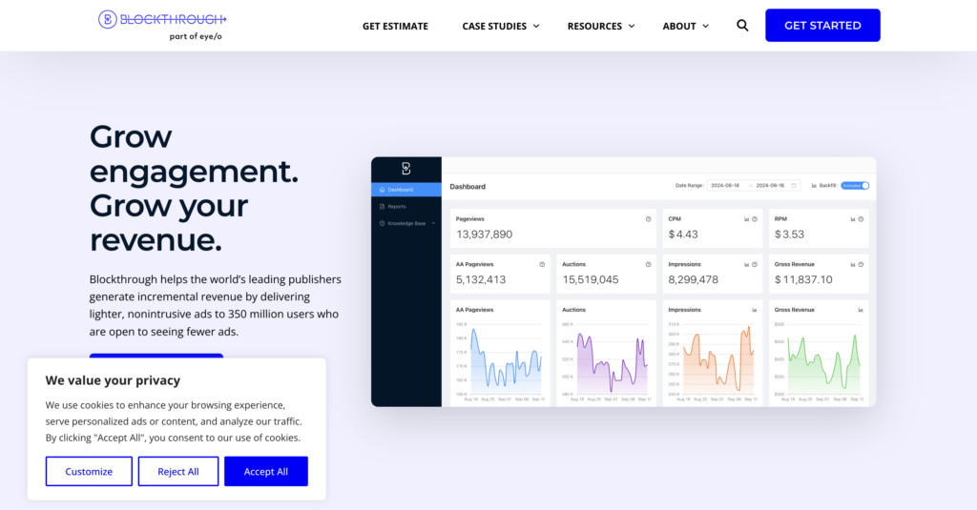Click the Dashboard page title text
977x510 pixels.
coord(468,187)
